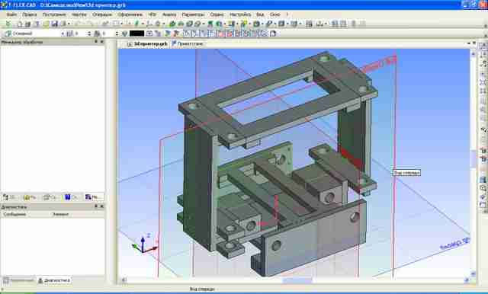Open the Правка menu
This screenshot has height=294, width=488.
click(30, 14)
